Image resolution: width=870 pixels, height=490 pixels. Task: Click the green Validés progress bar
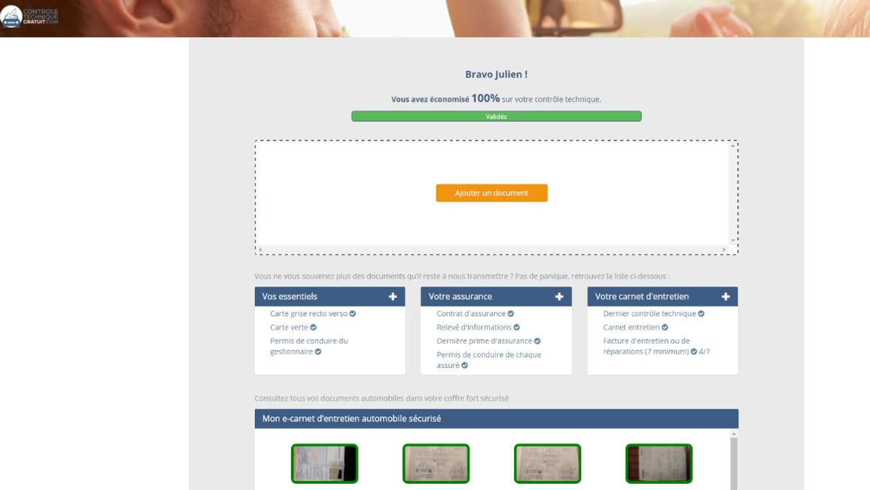point(496,116)
